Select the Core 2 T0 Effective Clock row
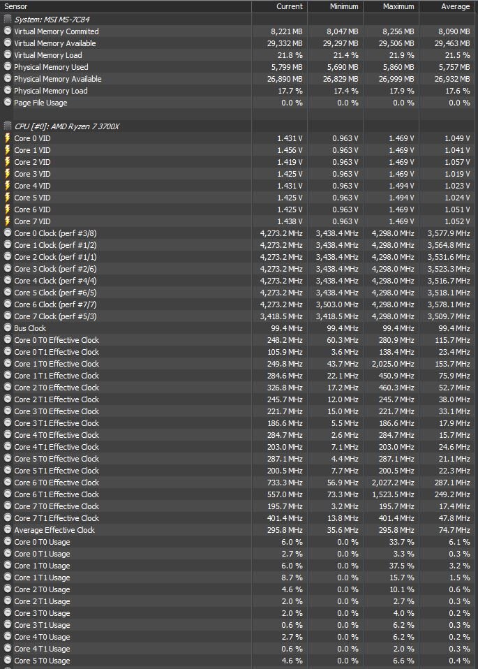The height and width of the screenshot is (669, 478). coord(239,388)
